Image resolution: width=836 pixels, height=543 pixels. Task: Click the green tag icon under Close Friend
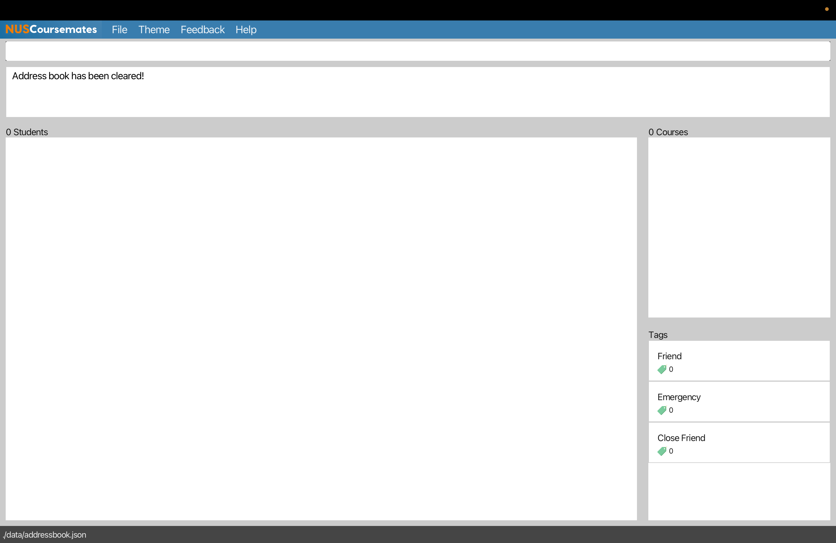662,452
